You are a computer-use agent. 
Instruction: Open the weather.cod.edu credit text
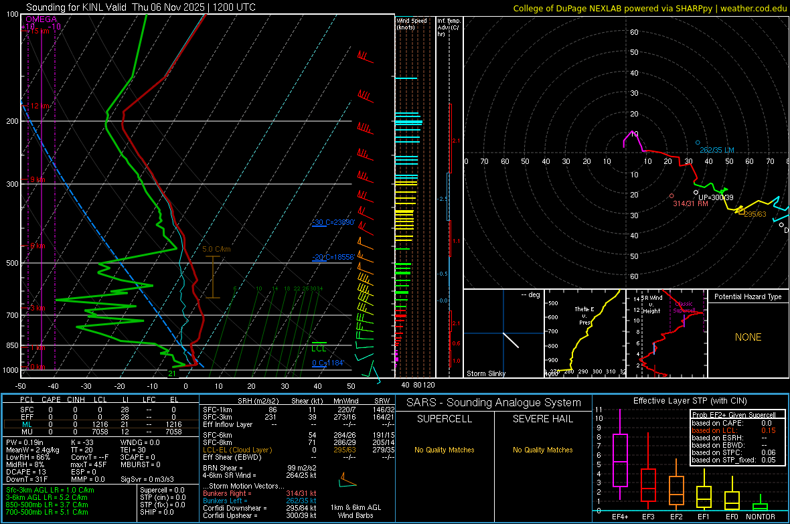(753, 8)
